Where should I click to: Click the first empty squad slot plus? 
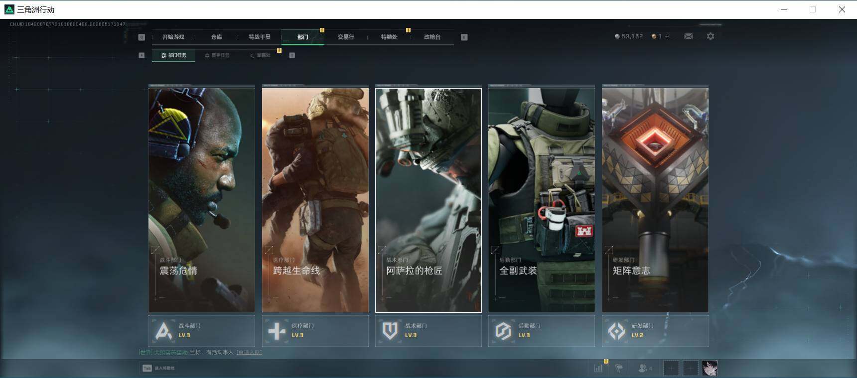671,368
